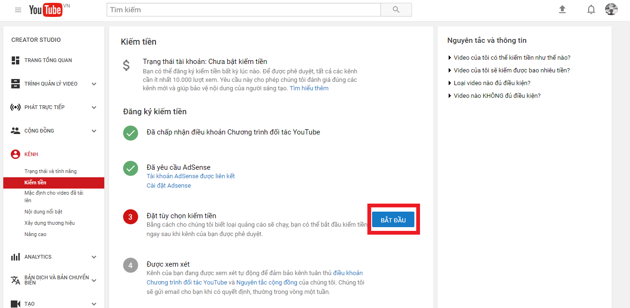Select Kiếm tiền sidebar item

[x=54, y=182]
